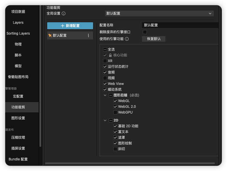Screen dimensions: 227x171
Task: Uncheck the 图形绘制 checkbox
Action: pyautogui.click(x=115, y=143)
